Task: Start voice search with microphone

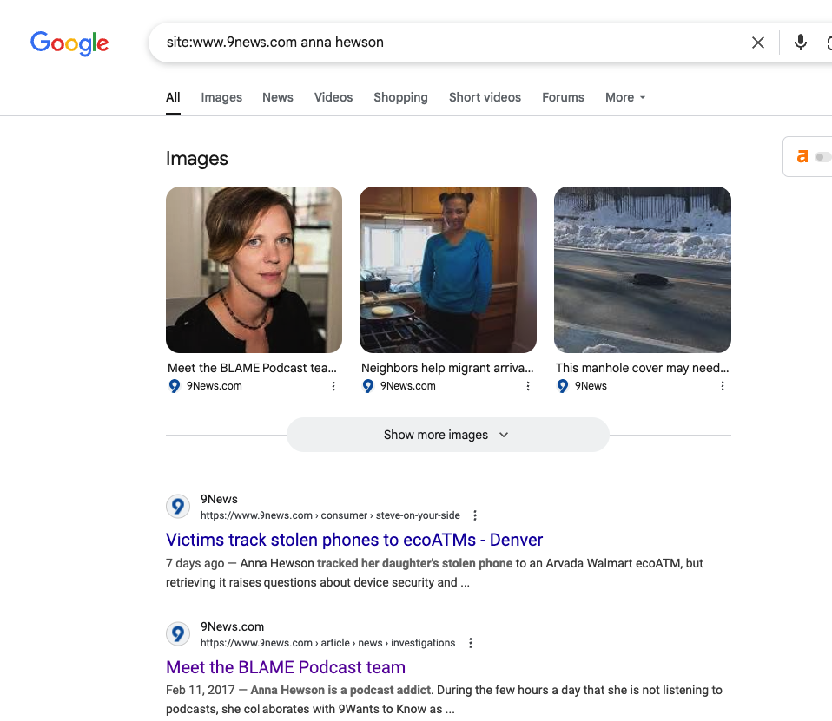Action: click(x=800, y=43)
